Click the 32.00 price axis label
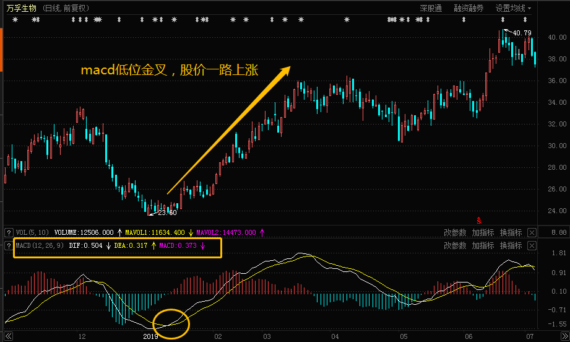Image resolution: width=570 pixels, height=342 pixels. [x=557, y=124]
